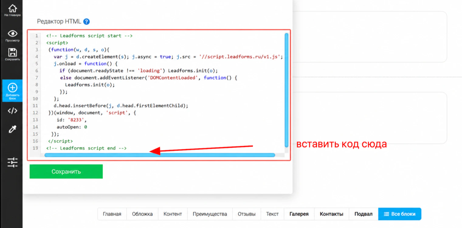Click the green Сохранить button
Image resolution: width=462 pixels, height=228 pixels.
tap(66, 171)
